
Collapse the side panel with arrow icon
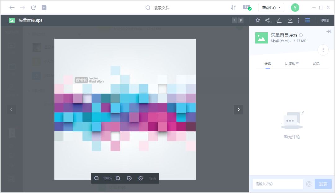(x=328, y=32)
